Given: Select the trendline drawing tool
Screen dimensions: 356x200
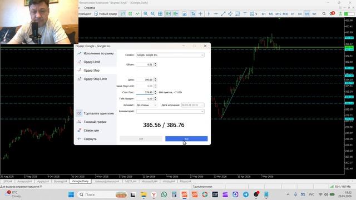Looking at the screenshot, I should 223,14.
